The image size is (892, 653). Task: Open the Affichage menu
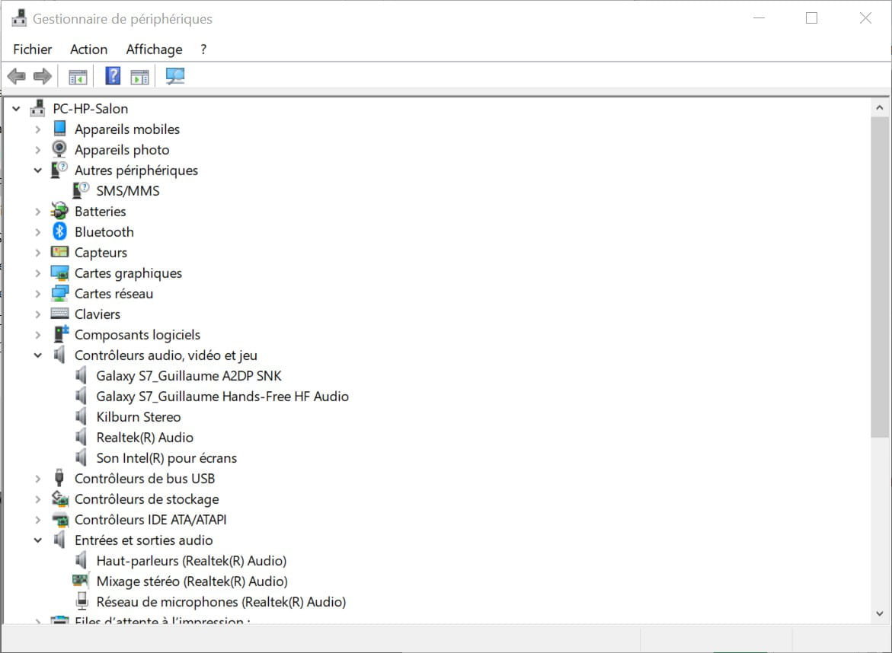(154, 49)
